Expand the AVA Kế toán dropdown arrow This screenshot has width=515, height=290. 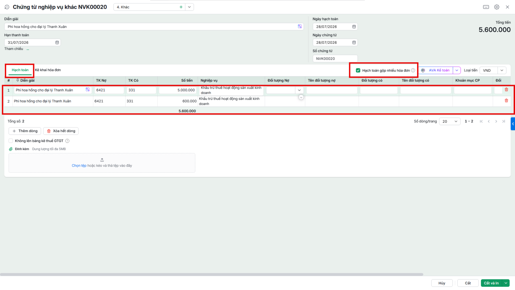[457, 70]
